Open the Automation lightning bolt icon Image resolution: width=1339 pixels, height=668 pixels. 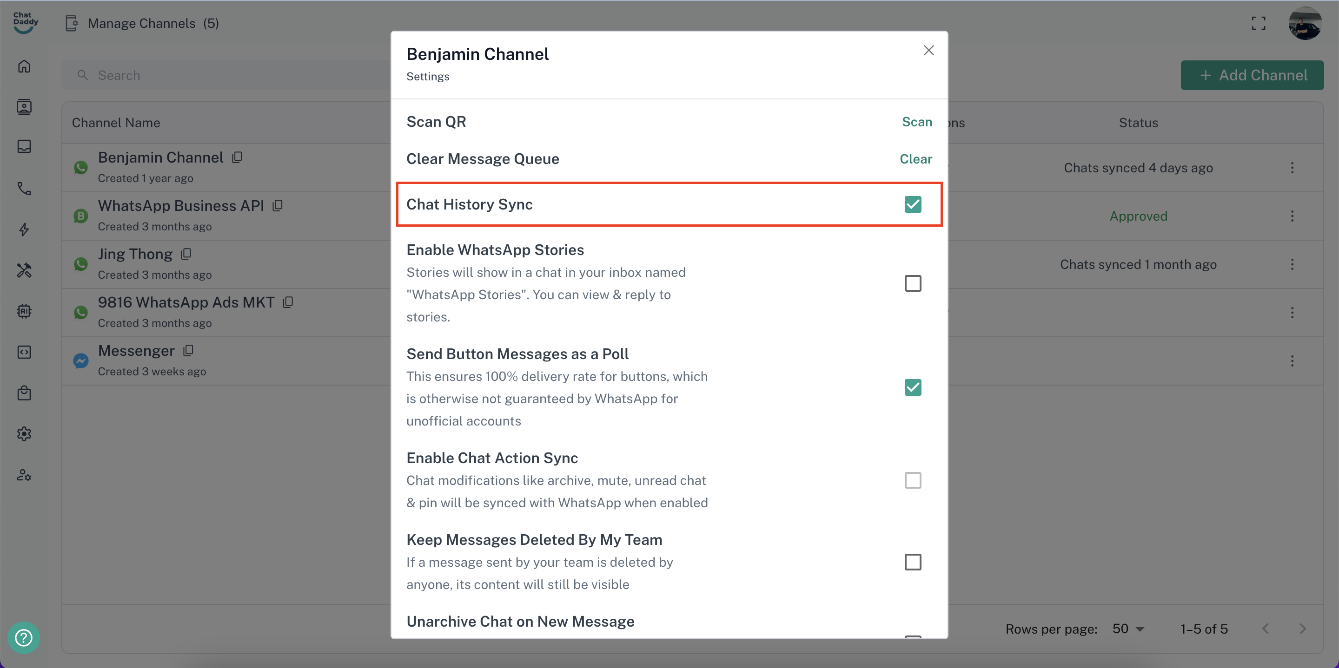coord(24,229)
